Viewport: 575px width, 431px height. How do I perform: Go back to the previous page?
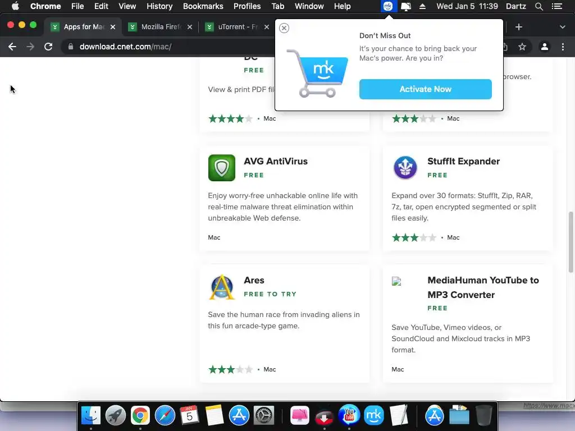click(12, 47)
